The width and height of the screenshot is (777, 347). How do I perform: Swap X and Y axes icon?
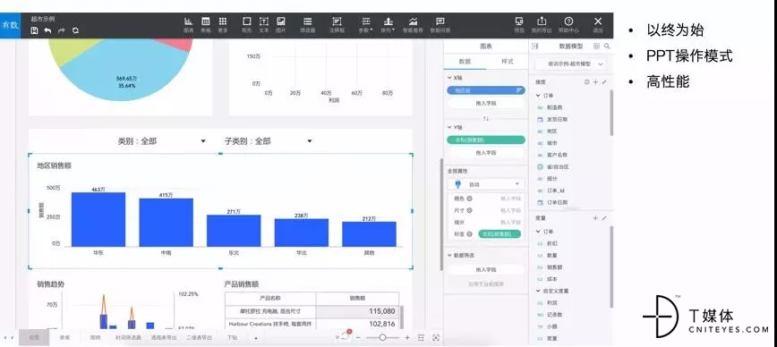[486, 118]
